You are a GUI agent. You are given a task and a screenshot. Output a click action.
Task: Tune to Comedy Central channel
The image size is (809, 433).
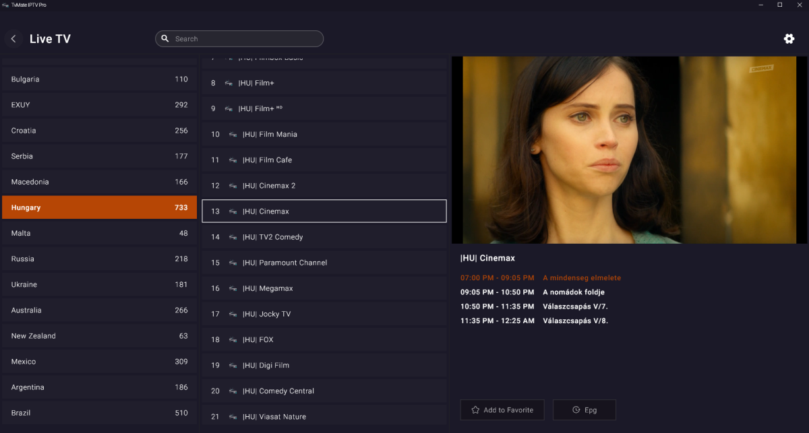coord(324,391)
